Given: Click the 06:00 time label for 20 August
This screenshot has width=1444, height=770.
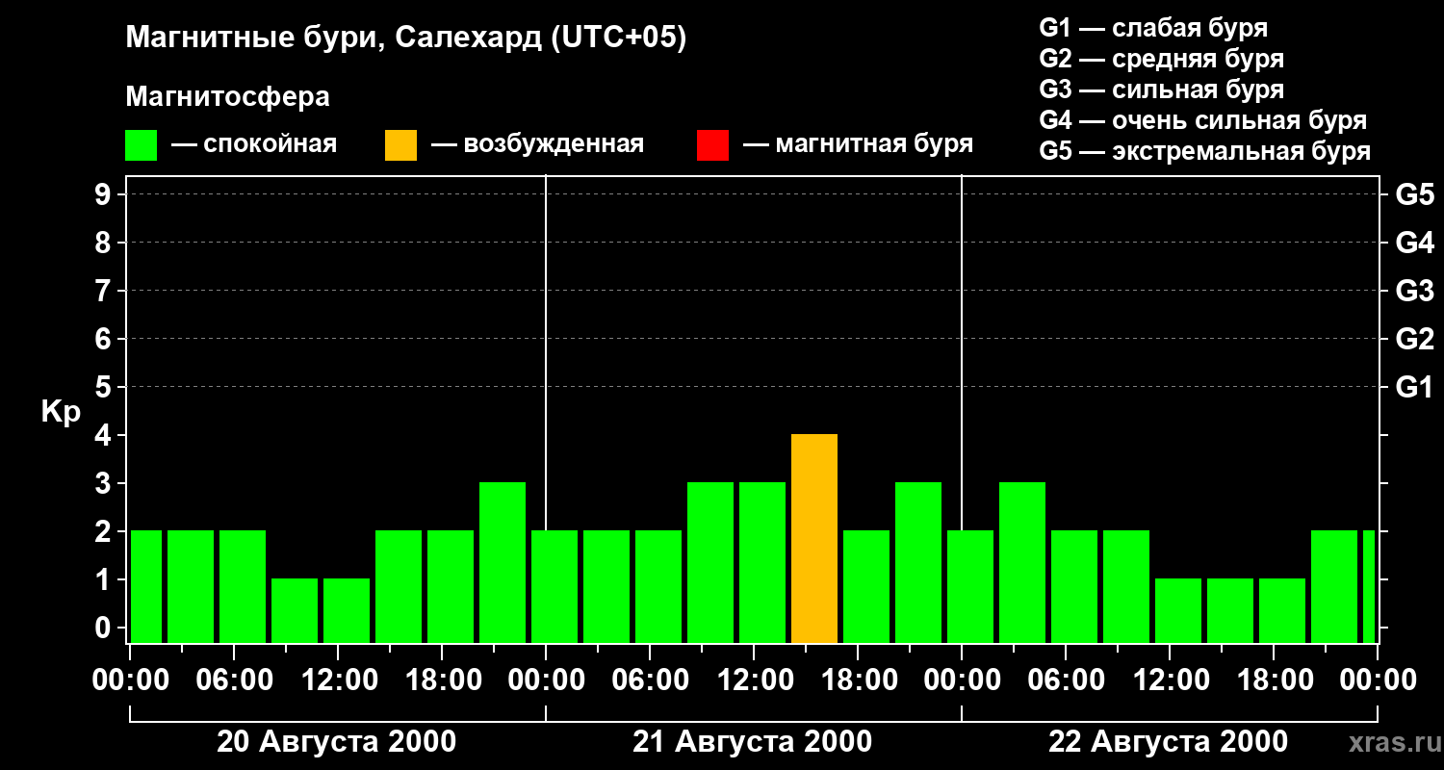Looking at the screenshot, I should tap(235, 680).
